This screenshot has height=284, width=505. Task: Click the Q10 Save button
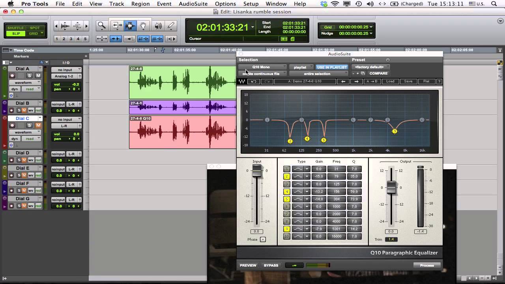[x=408, y=81]
